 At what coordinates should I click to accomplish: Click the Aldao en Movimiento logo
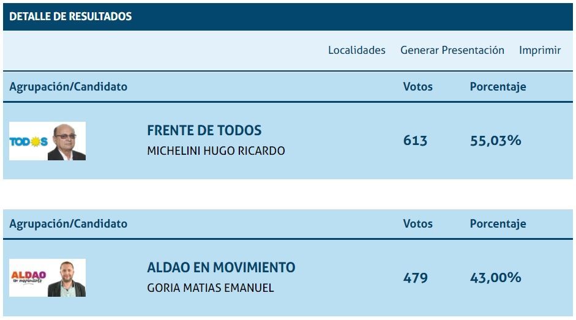pyautogui.click(x=28, y=278)
